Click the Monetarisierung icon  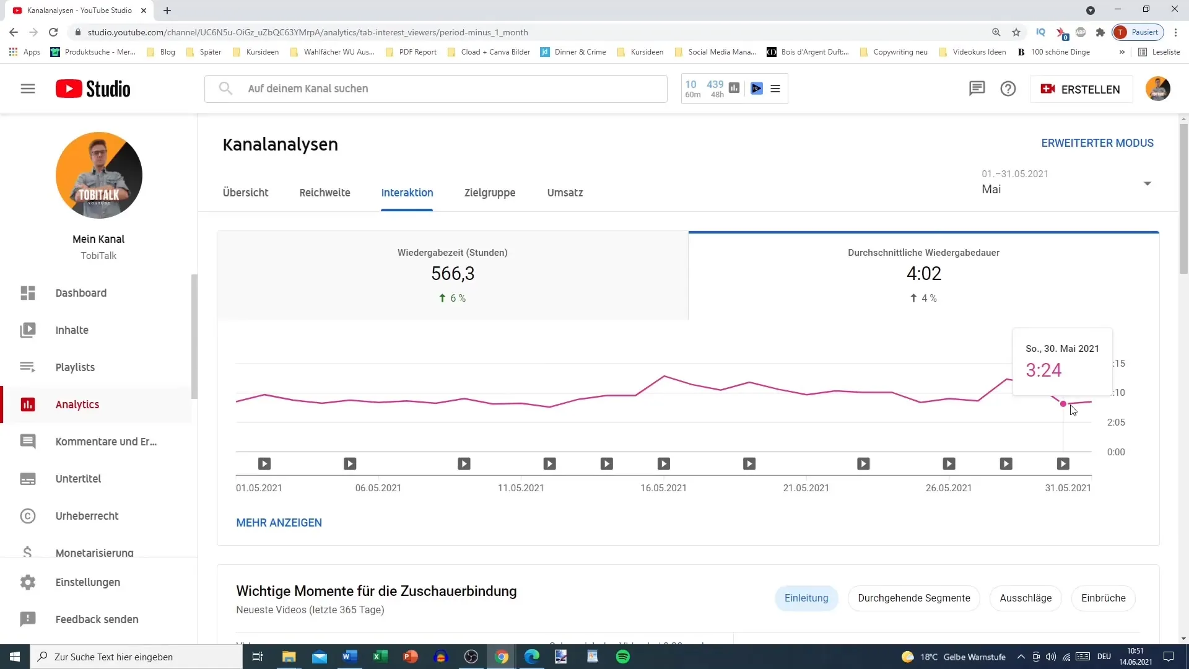point(28,553)
